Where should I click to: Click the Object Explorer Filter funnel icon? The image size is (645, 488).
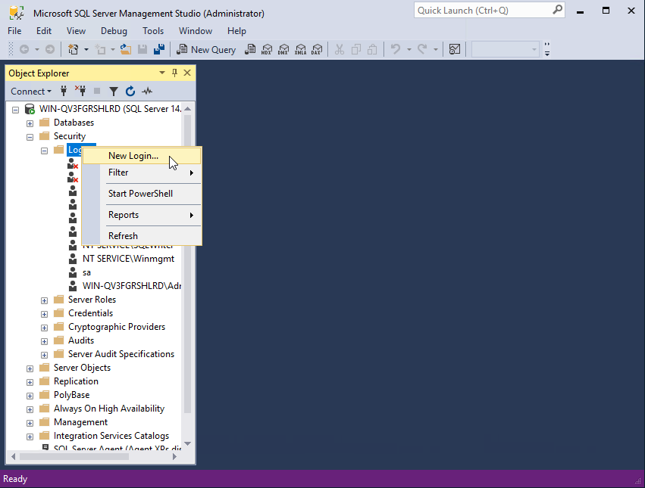[114, 92]
